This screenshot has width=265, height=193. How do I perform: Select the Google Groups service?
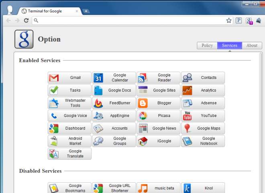114,141
